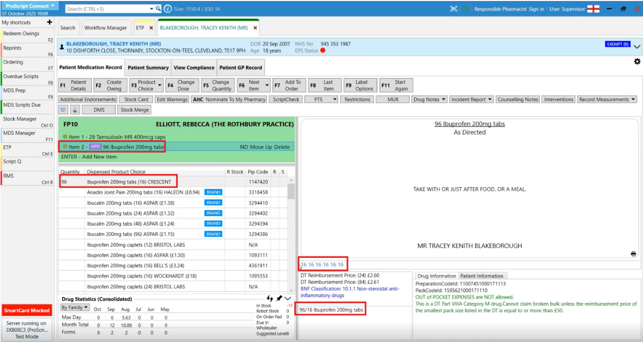Click the swap arrows icon in Drug Statistics
Viewport: 643px width, 342px height.
tap(270, 298)
